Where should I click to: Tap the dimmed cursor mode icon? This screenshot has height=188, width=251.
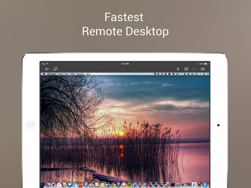pyautogui.click(x=194, y=69)
